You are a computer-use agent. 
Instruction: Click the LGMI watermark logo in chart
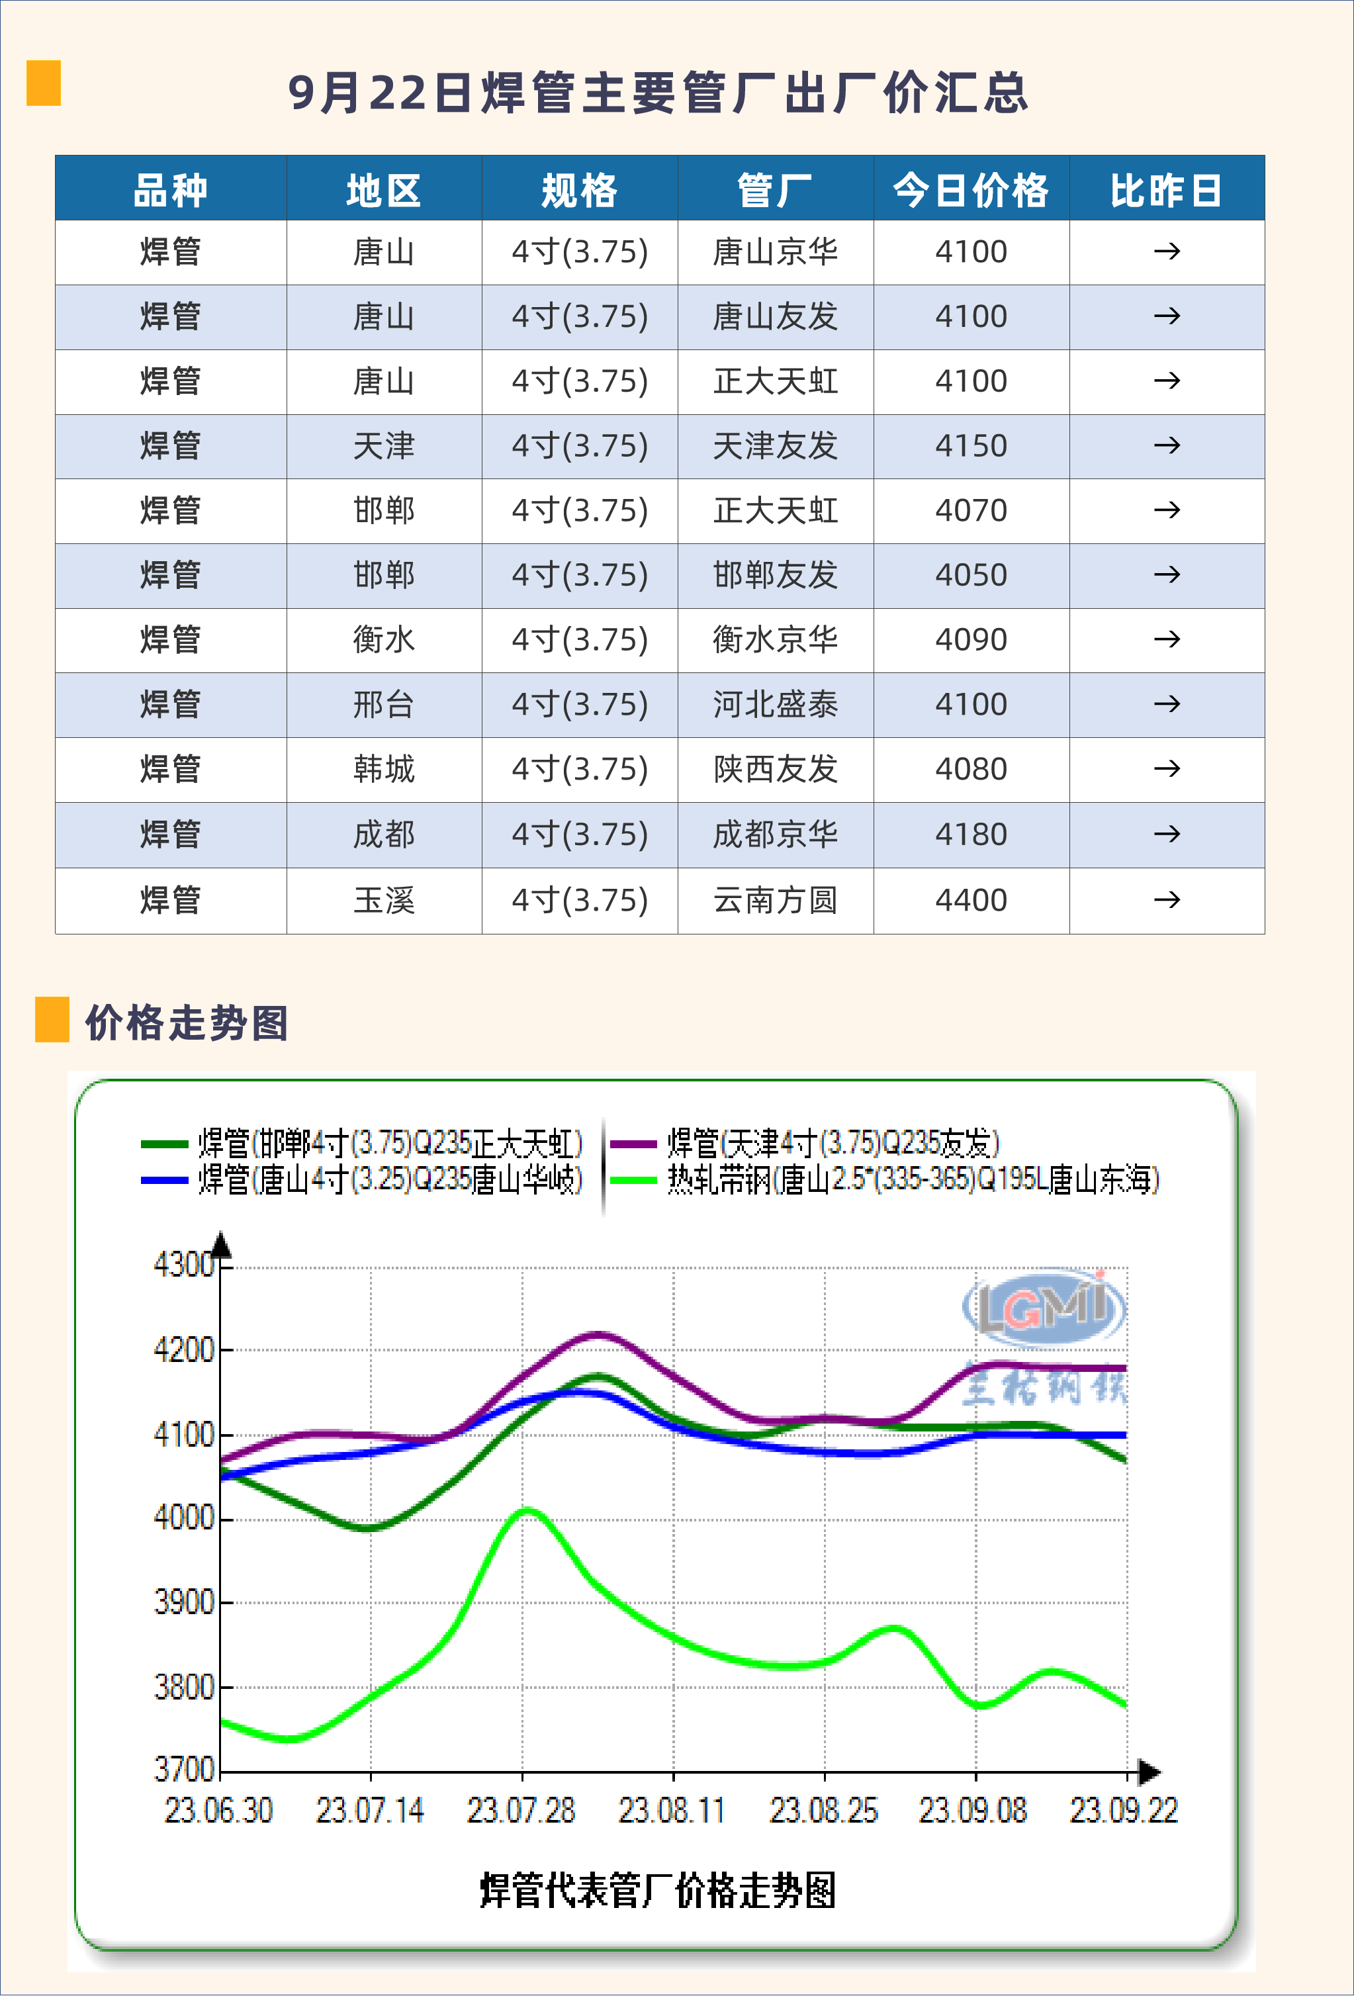[x=1043, y=1306]
